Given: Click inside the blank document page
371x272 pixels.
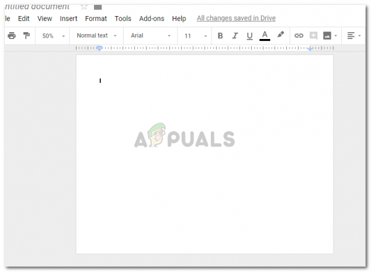Looking at the screenshot, I should [205, 154].
